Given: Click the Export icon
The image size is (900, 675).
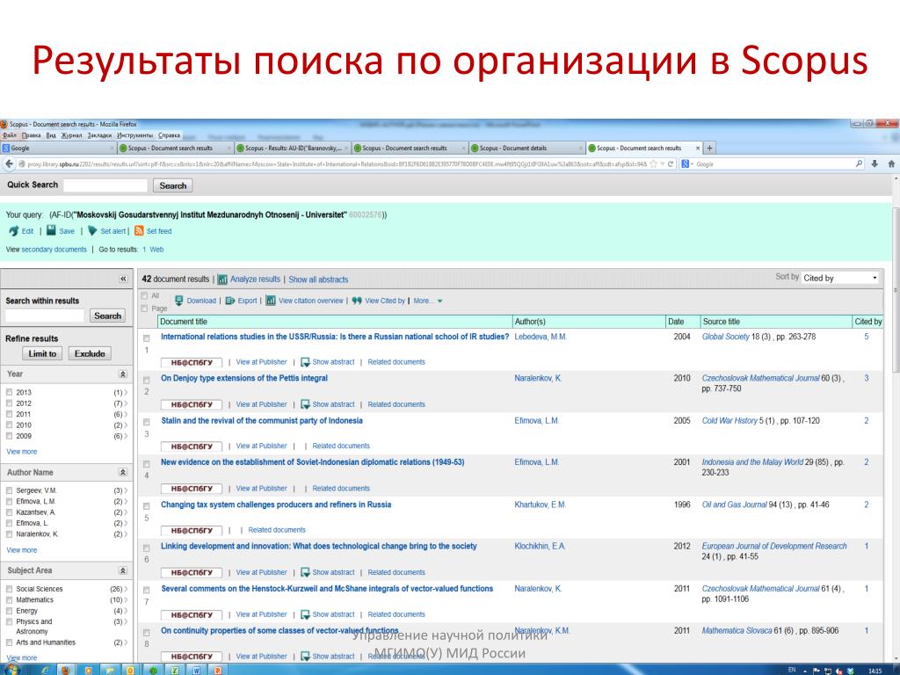Looking at the screenshot, I should (x=230, y=301).
